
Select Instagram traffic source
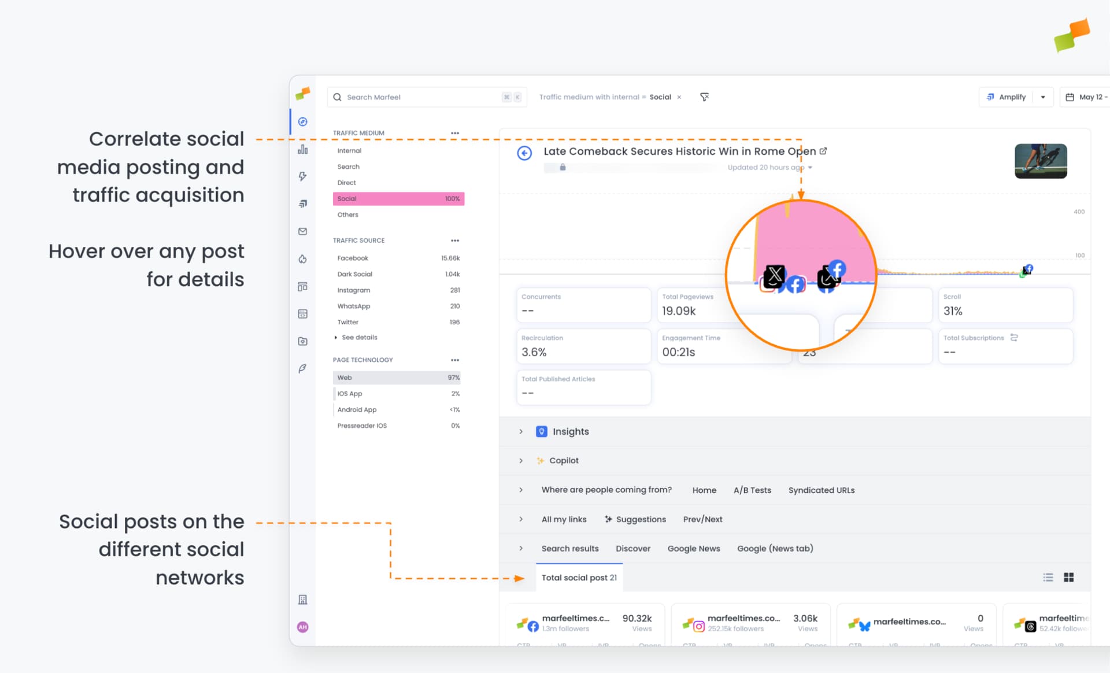point(398,290)
